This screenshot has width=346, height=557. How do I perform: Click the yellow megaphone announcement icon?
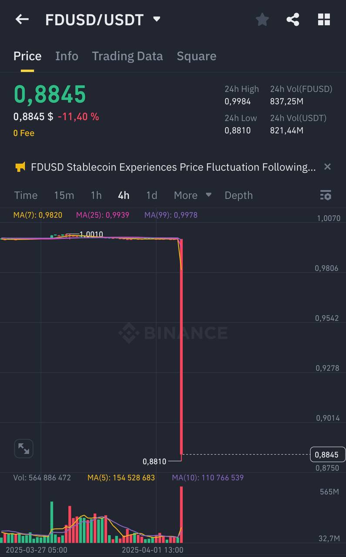[20, 167]
